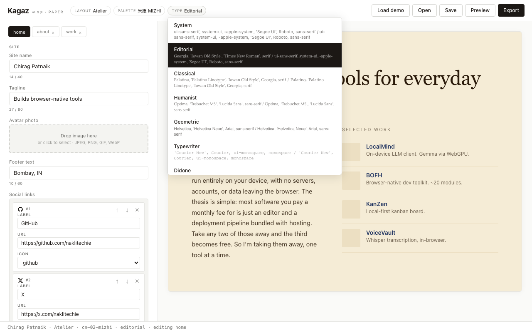
Task: Move the GitHub link down using arrow icon
Action: 127,210
